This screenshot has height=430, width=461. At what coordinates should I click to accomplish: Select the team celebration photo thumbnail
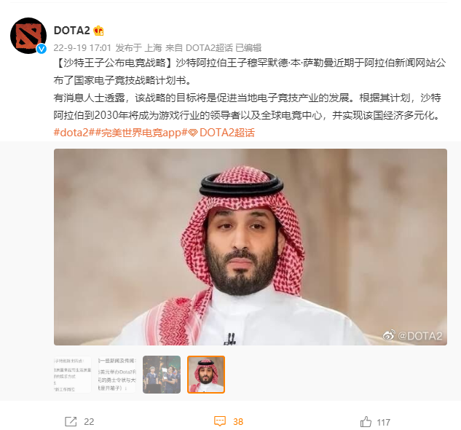click(162, 375)
